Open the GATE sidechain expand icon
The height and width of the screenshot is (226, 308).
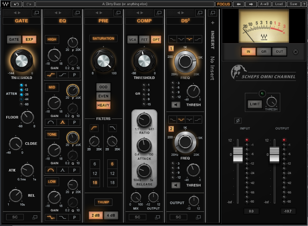pos(35,217)
